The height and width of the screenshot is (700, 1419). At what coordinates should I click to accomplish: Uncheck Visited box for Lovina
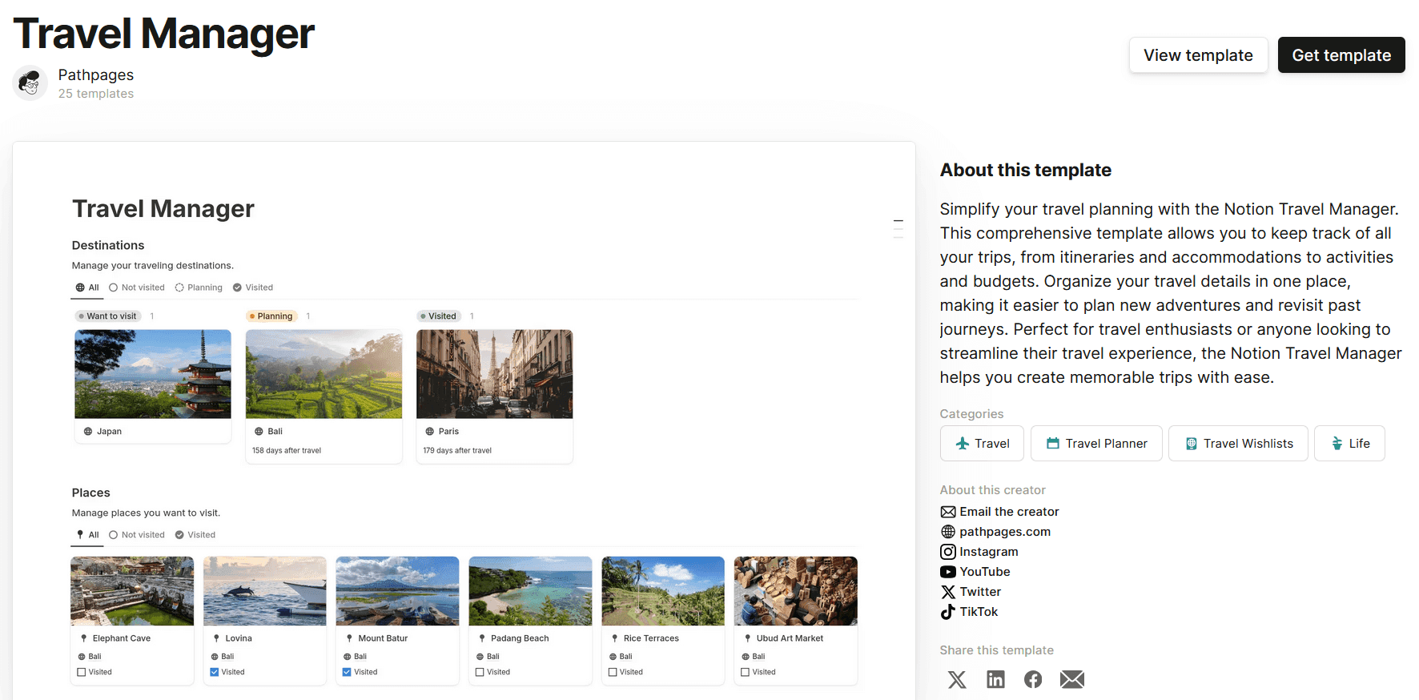(215, 672)
